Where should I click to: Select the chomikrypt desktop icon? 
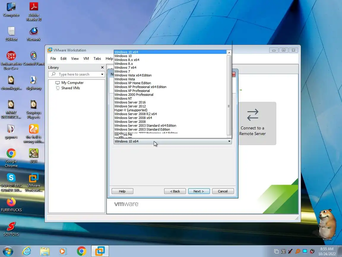[x=11, y=83]
